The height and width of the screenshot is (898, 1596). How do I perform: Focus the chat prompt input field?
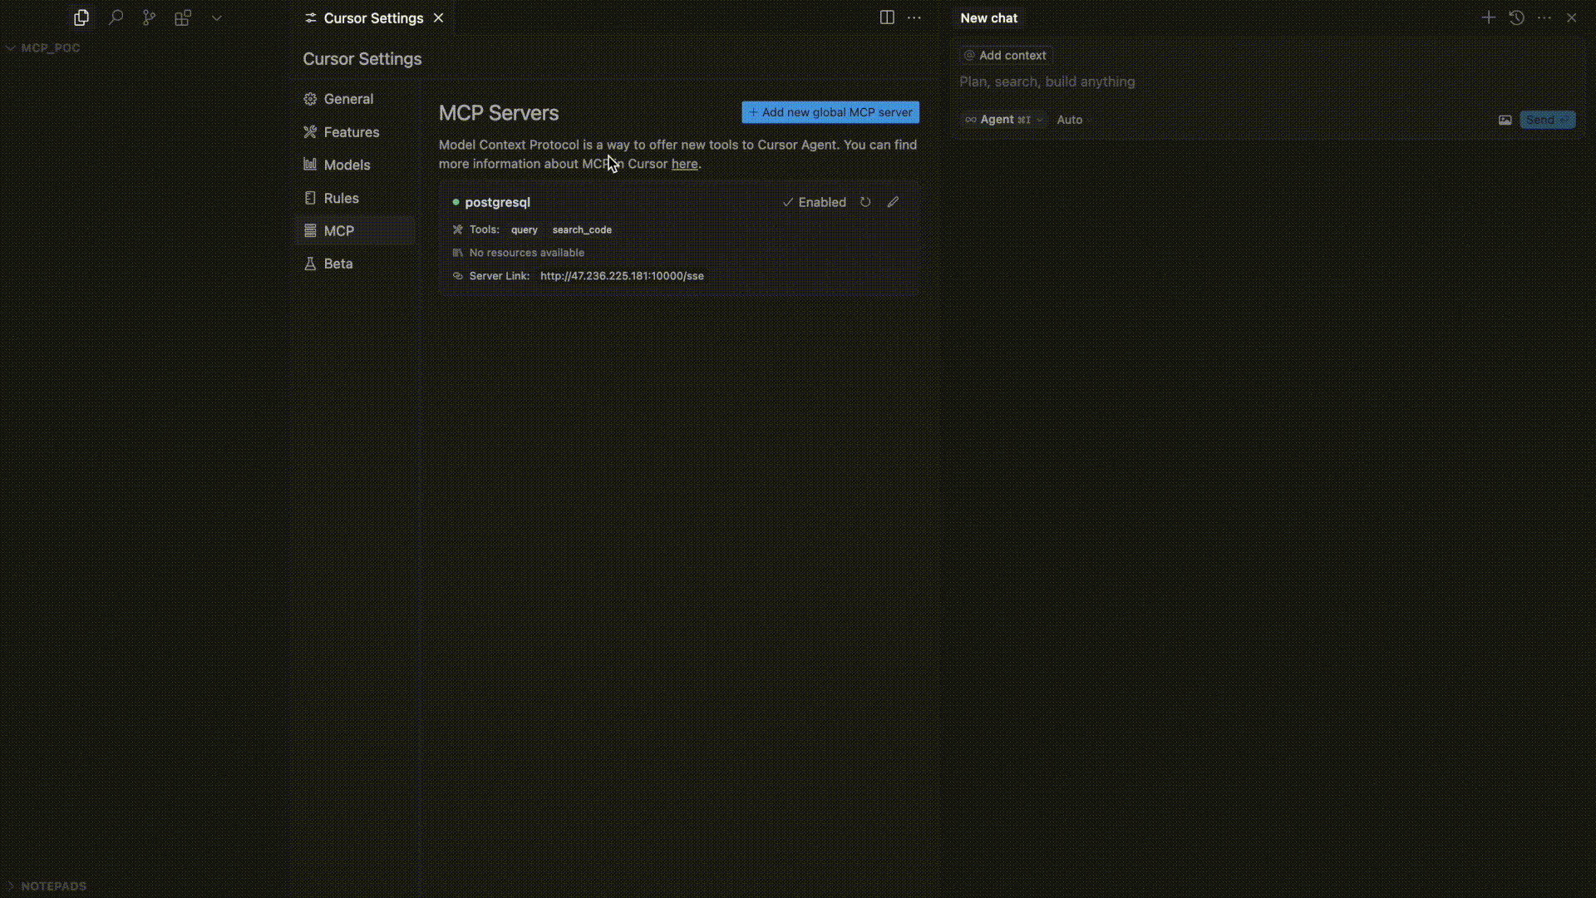pos(1267,81)
